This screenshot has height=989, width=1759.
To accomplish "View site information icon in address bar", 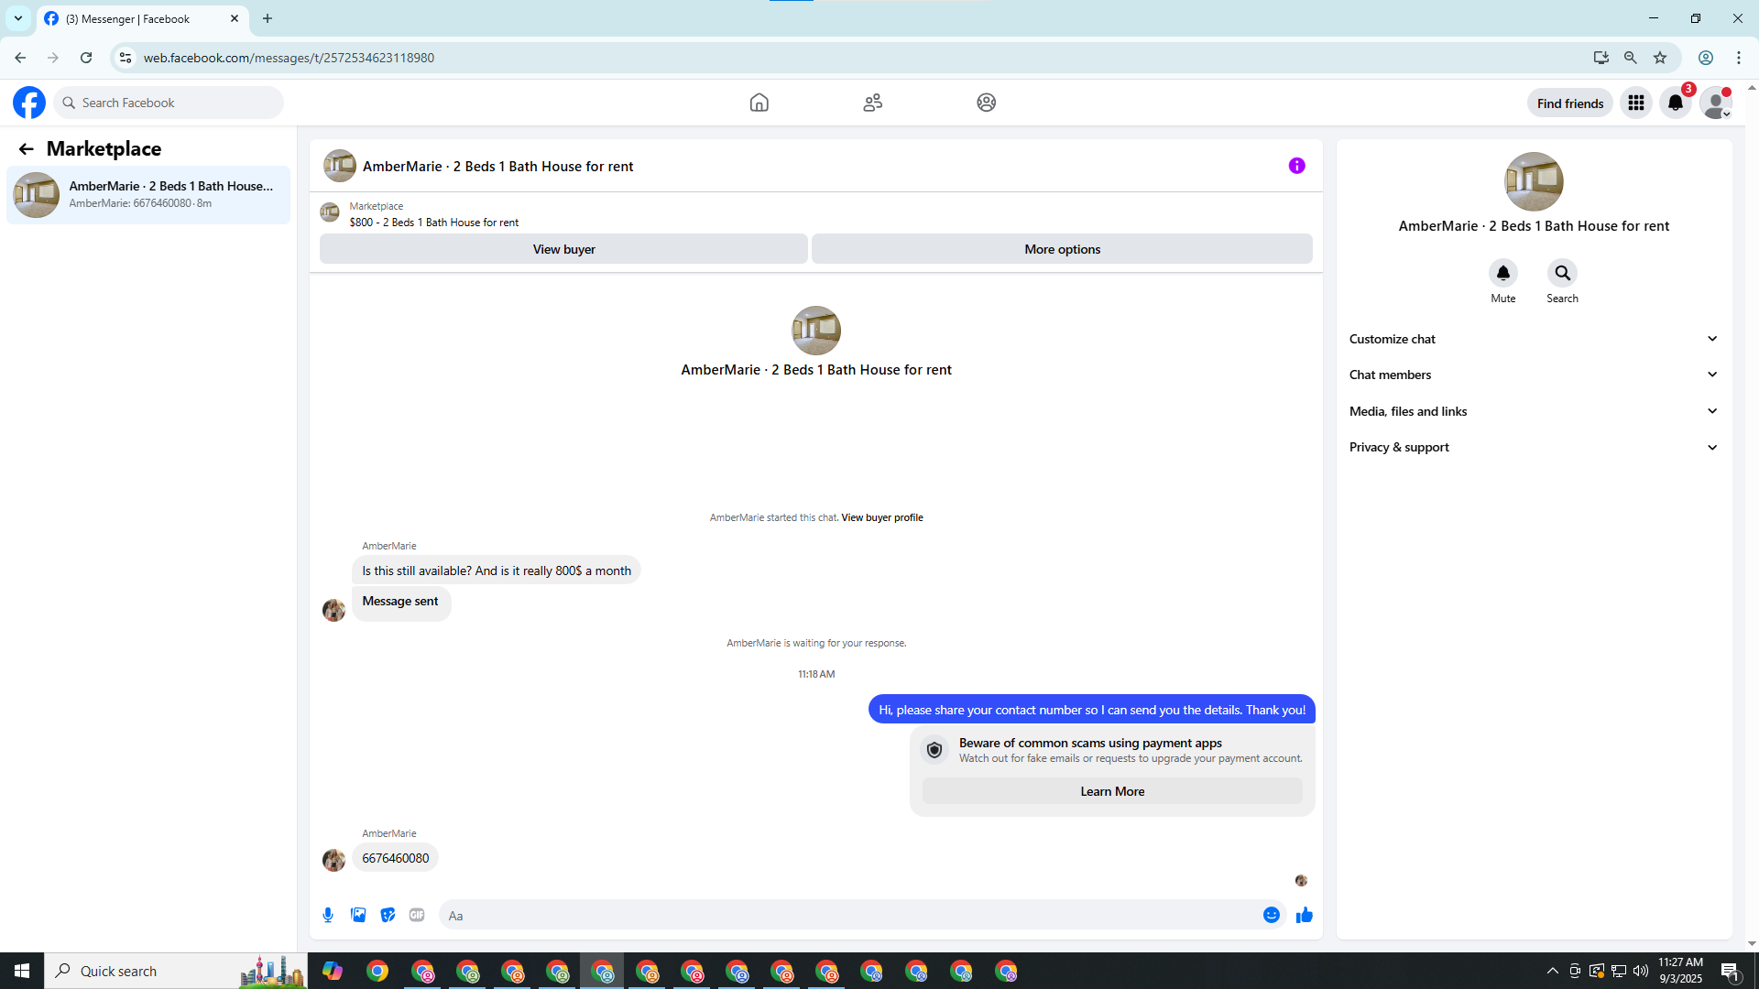I will (126, 58).
